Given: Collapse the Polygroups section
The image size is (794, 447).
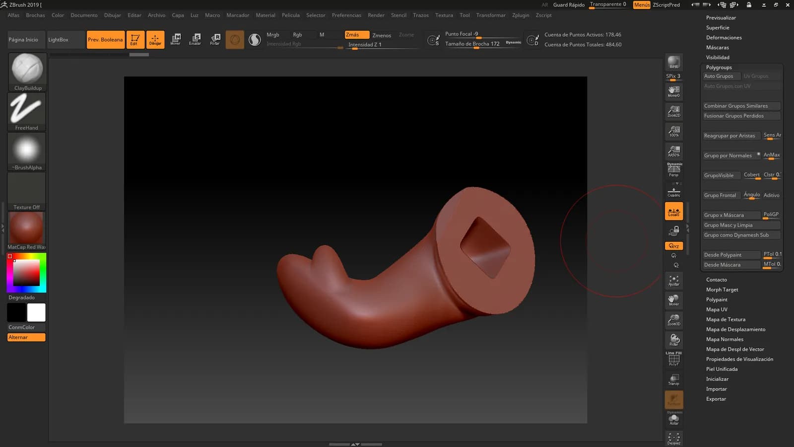Looking at the screenshot, I should (719, 68).
